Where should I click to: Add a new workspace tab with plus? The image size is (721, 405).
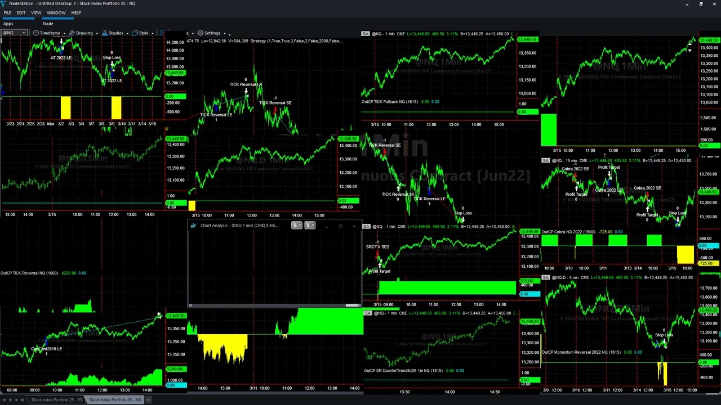(x=148, y=400)
